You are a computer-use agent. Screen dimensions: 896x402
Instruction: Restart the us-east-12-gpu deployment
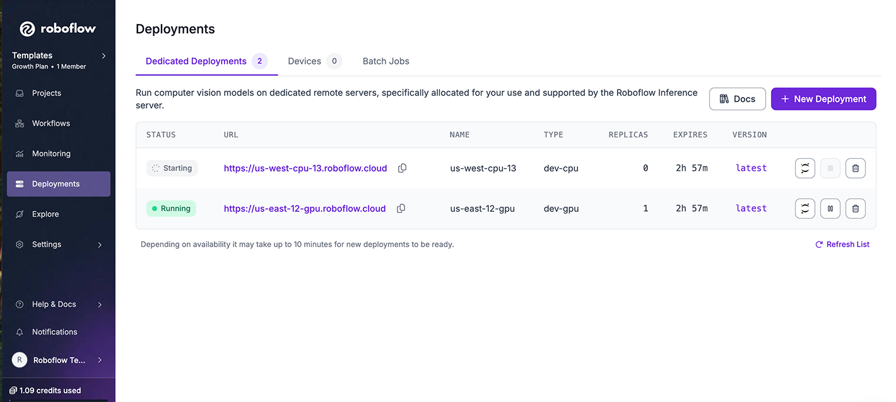805,209
